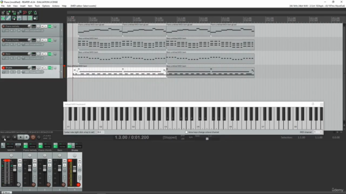Go to project start with rewind button
Viewport: 346px width, 194px height.
(x=4, y=137)
